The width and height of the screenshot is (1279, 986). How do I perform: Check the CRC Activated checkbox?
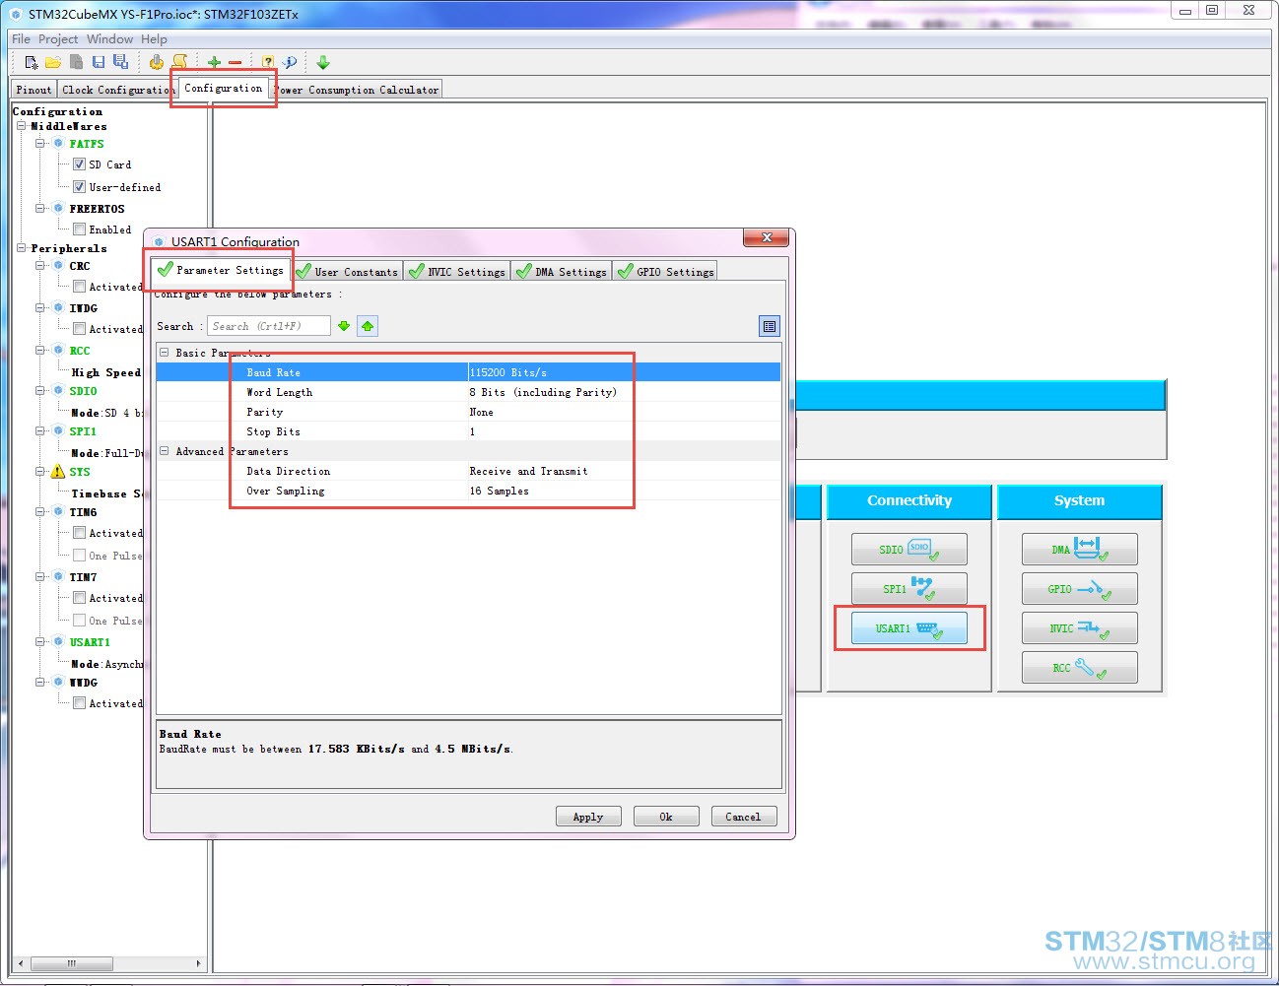tap(79, 287)
